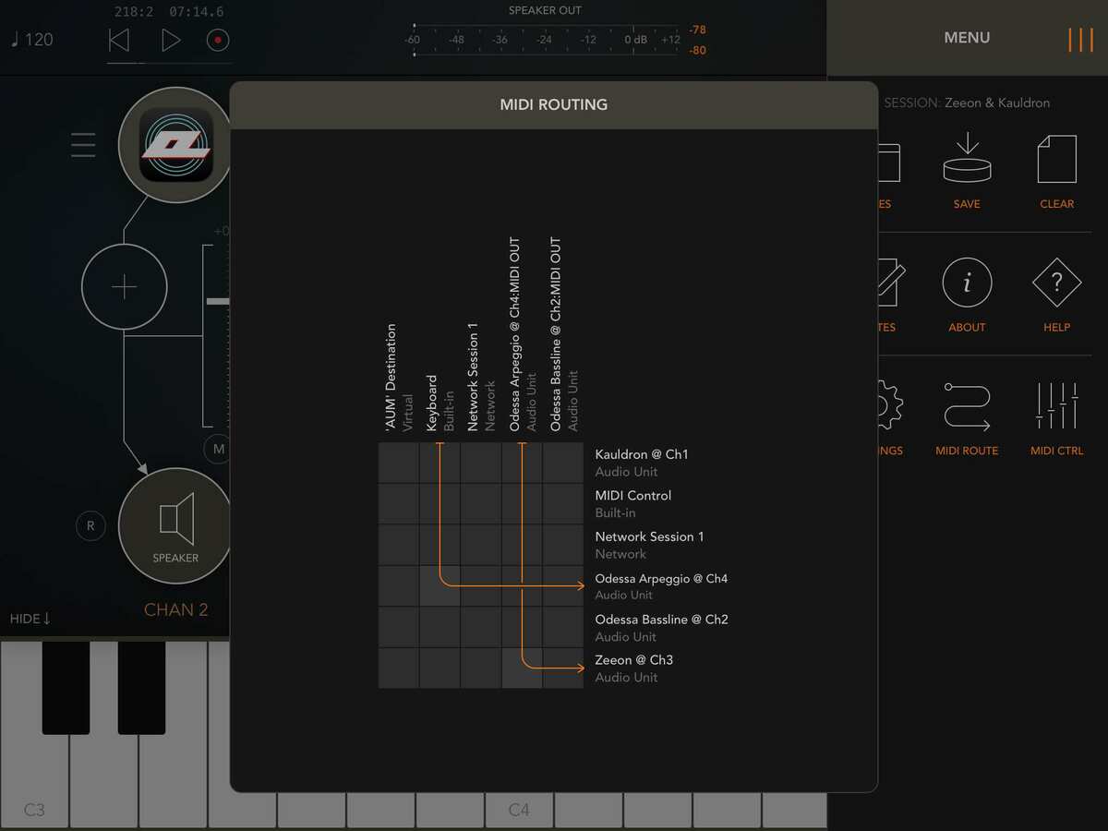Select the Odessa Bassline @ Ch2 destination label
Image resolution: width=1108 pixels, height=831 pixels.
[661, 619]
